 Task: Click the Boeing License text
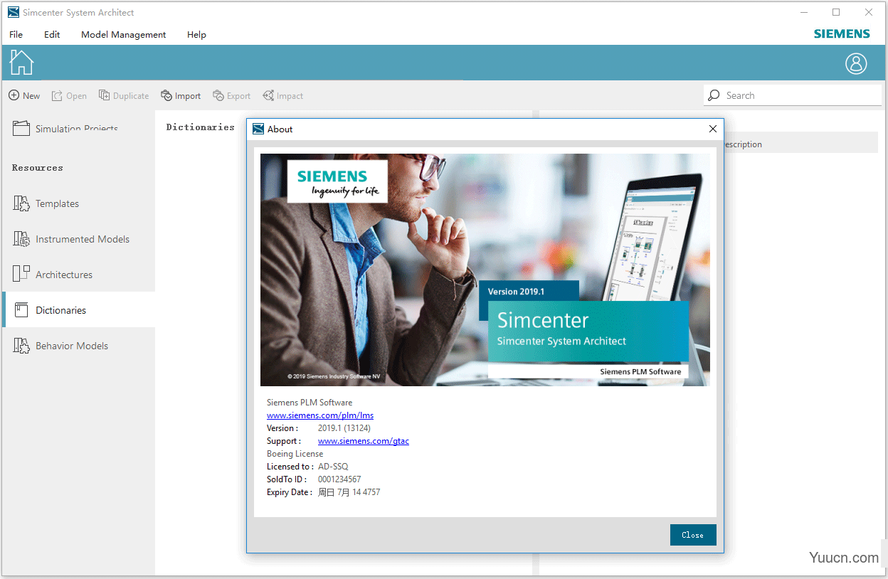[x=295, y=454]
